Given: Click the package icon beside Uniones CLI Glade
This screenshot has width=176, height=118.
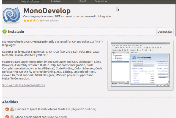Looking at the screenshot, I should [x=12, y=109].
